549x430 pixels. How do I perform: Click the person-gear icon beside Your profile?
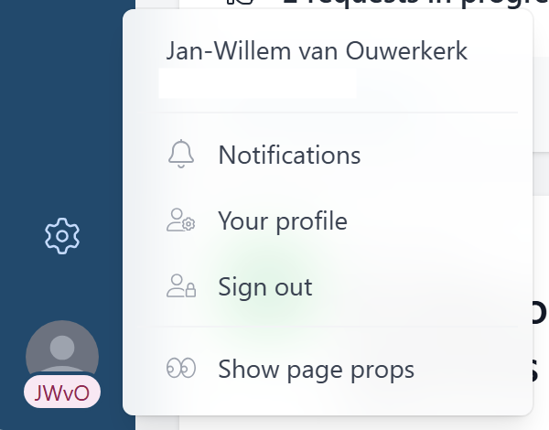click(181, 221)
